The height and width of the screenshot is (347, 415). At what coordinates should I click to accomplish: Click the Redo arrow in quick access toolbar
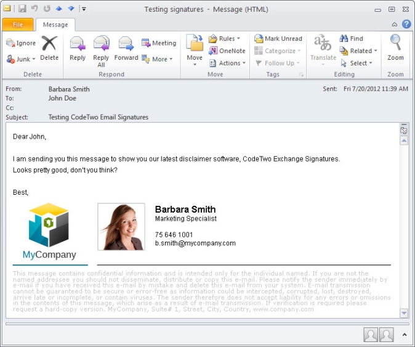click(47, 9)
